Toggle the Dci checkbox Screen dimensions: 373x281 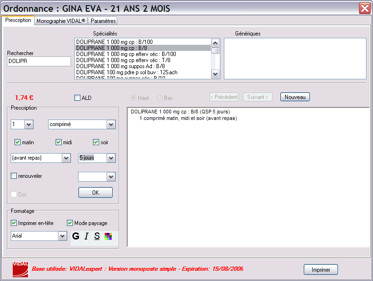[14, 194]
